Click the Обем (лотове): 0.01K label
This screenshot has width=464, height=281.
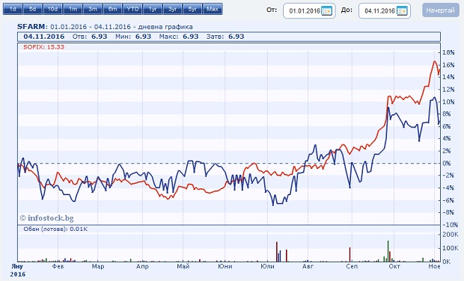pyautogui.click(x=55, y=229)
